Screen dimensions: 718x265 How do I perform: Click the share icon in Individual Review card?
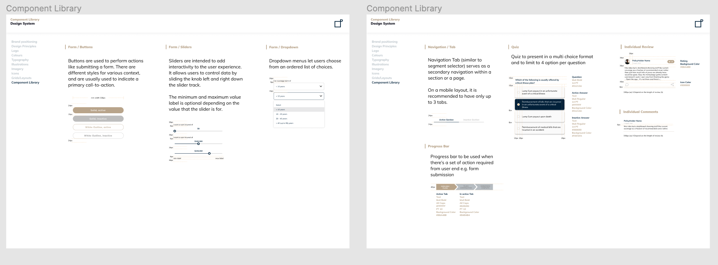pos(672,85)
